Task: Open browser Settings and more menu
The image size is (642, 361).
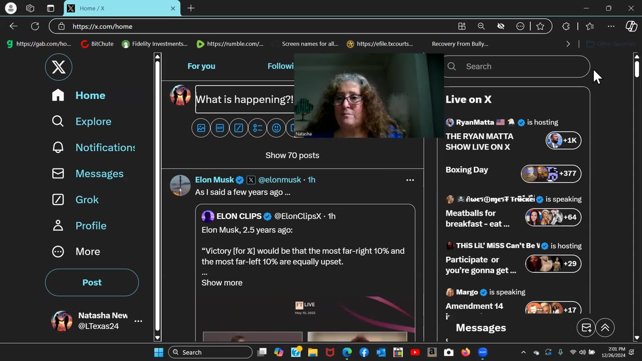Action: tap(611, 26)
